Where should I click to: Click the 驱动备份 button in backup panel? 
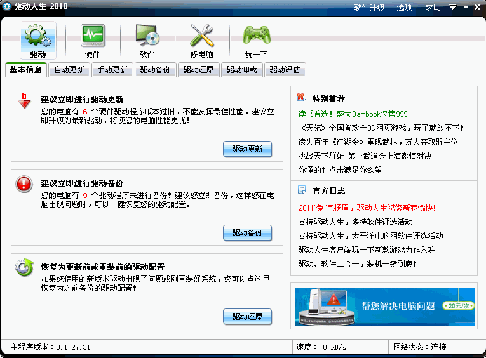point(247,232)
